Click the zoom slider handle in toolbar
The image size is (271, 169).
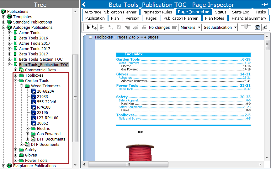(x=246, y=28)
